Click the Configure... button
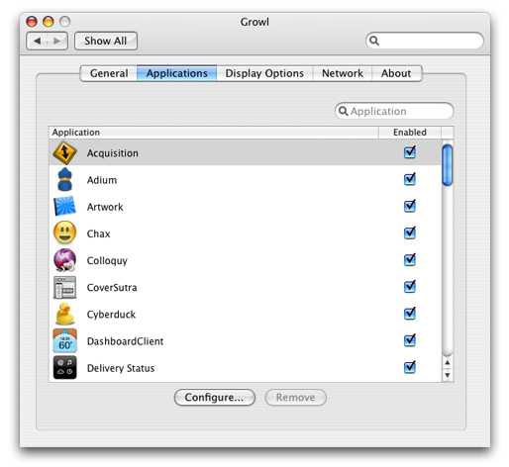The height and width of the screenshot is (467, 509). click(215, 398)
